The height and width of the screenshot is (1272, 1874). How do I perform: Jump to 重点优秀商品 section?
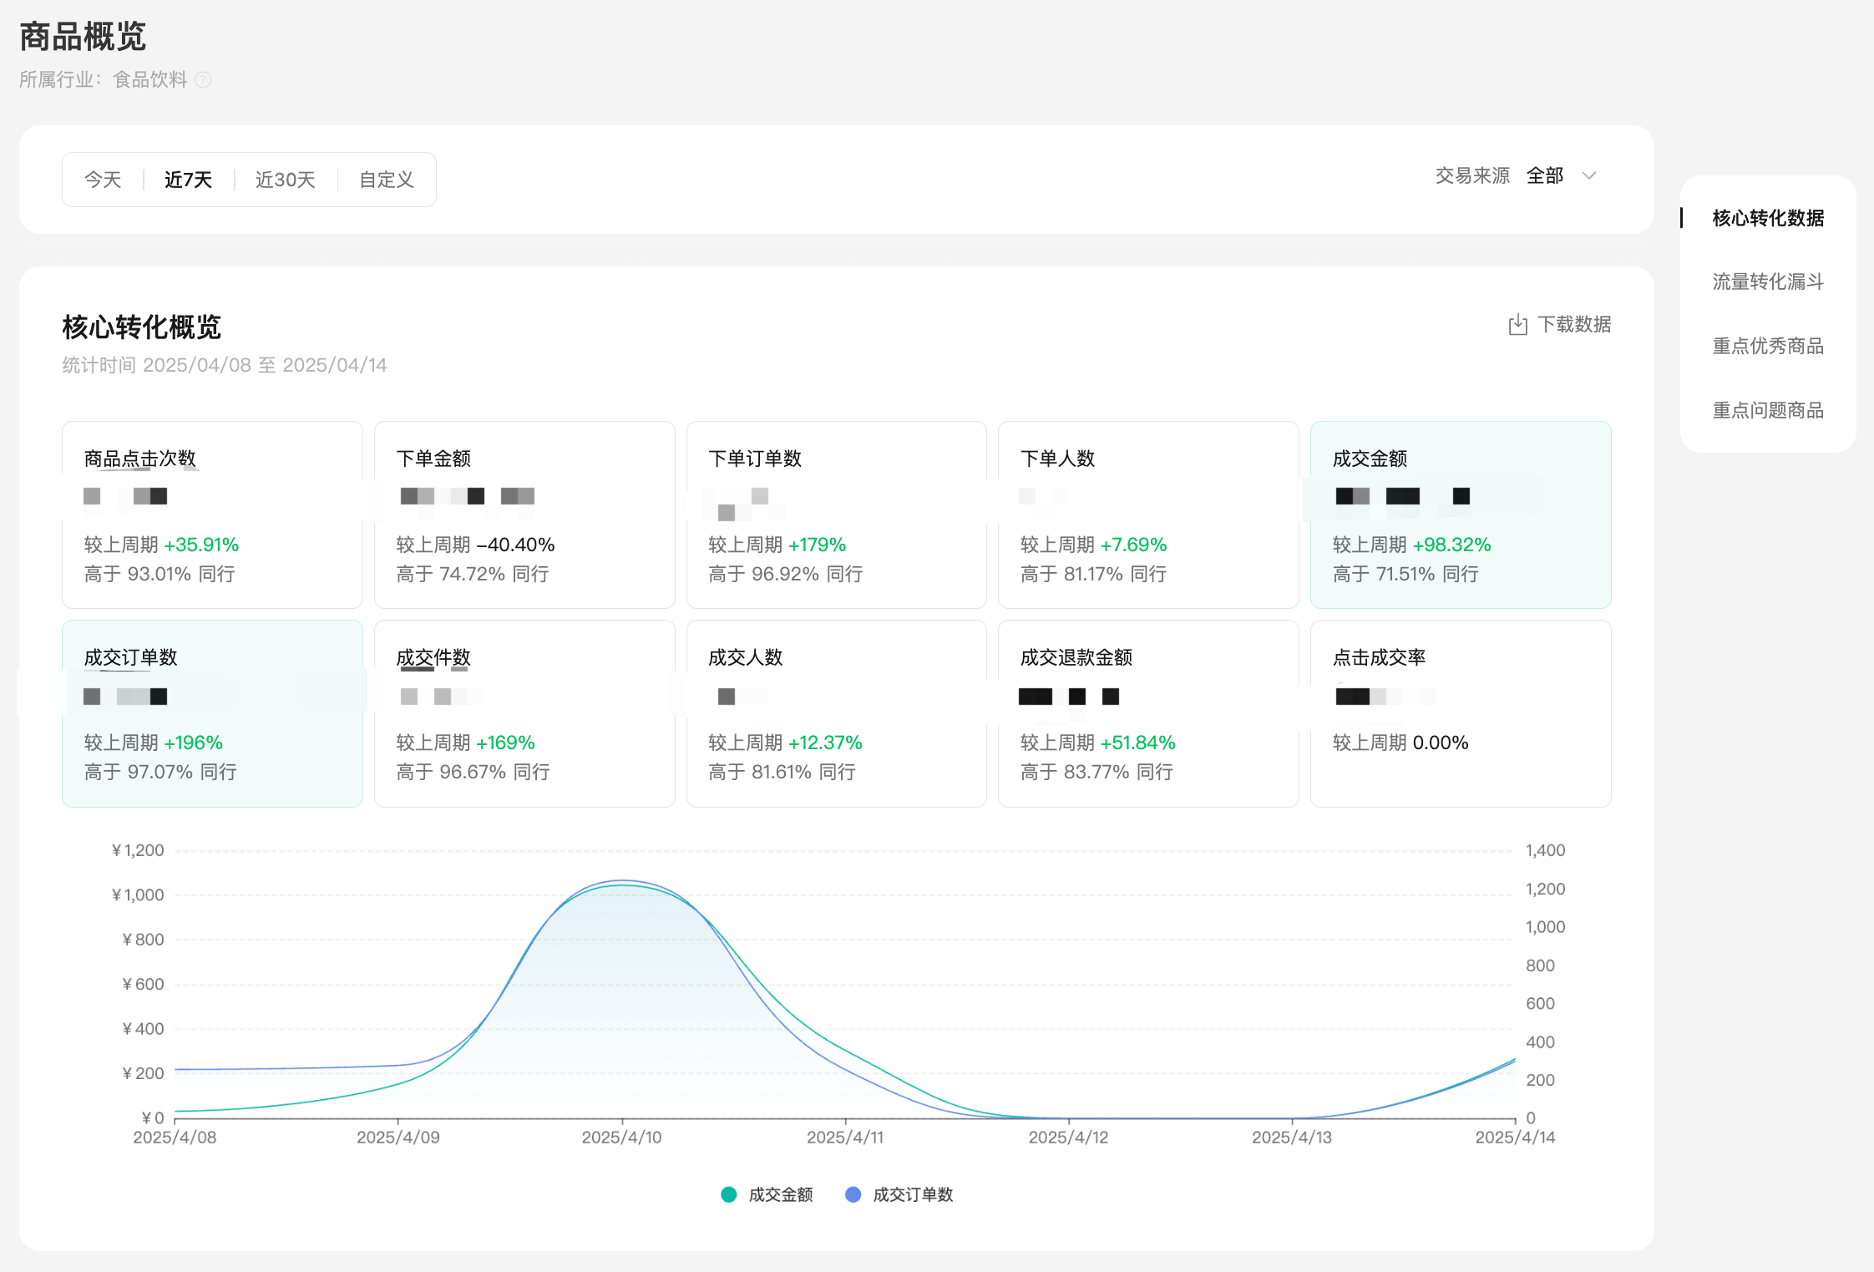tap(1767, 346)
